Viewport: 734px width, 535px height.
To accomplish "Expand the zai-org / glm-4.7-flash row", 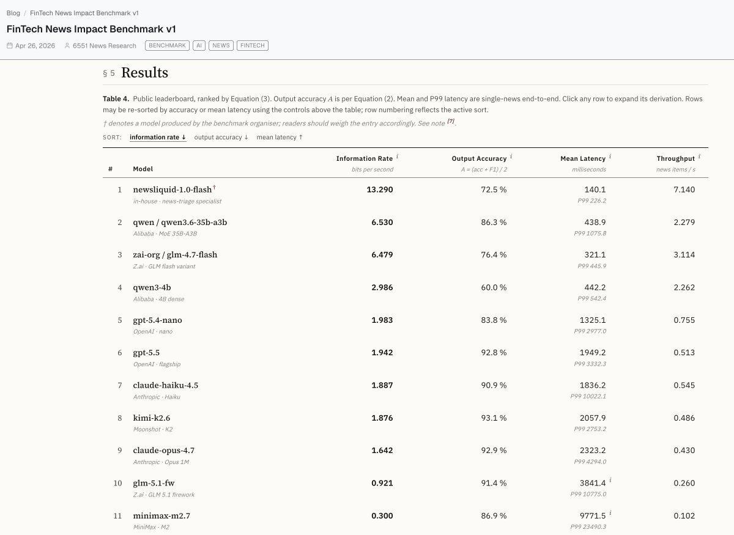I will tap(406, 259).
